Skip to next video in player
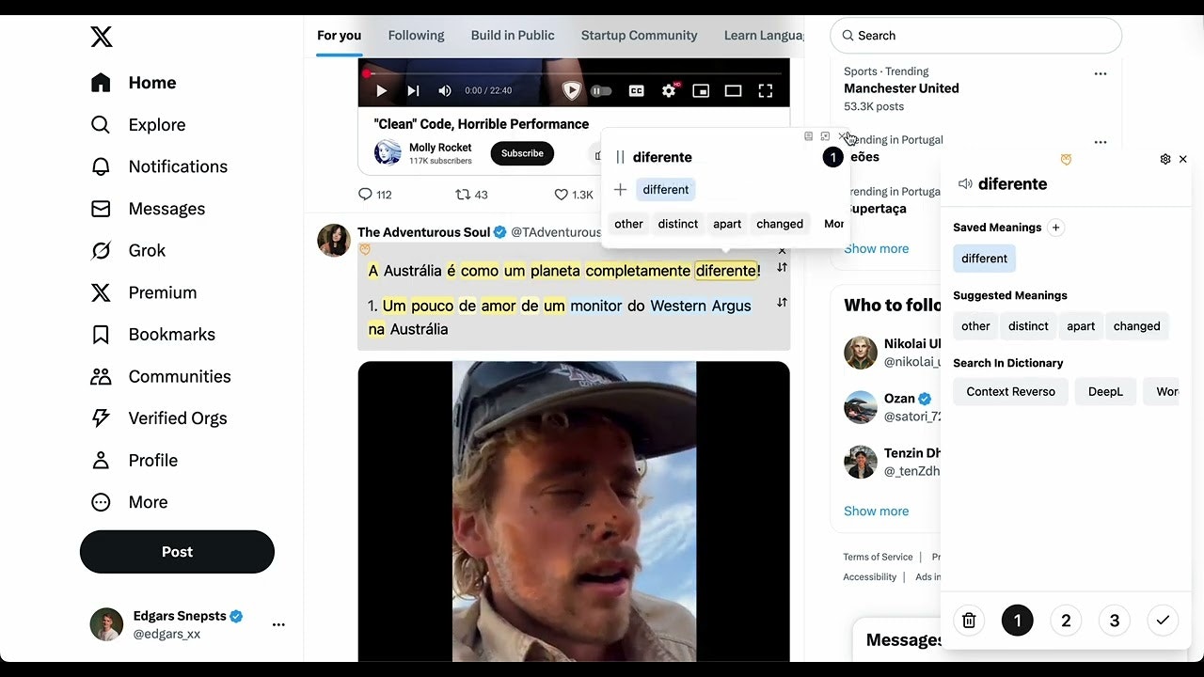 (413, 91)
